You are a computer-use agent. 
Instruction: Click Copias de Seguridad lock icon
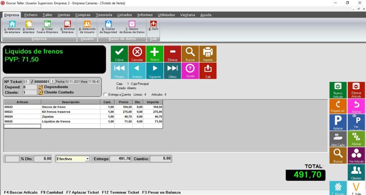pyautogui.click(x=108, y=27)
